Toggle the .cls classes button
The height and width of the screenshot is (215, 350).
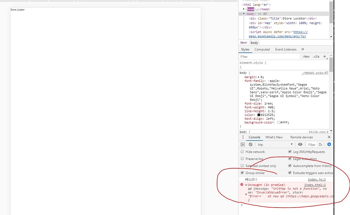(316, 56)
